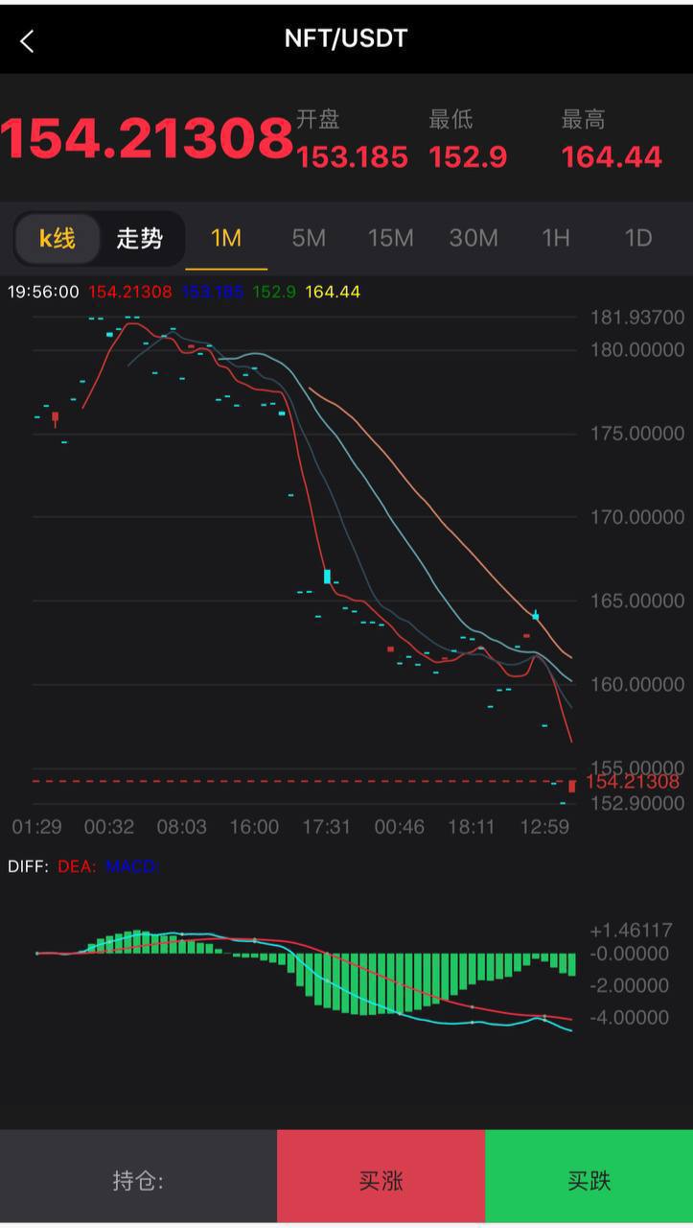Select the 15M timeframe tab
Screen dimensions: 693x1228
[x=391, y=238]
